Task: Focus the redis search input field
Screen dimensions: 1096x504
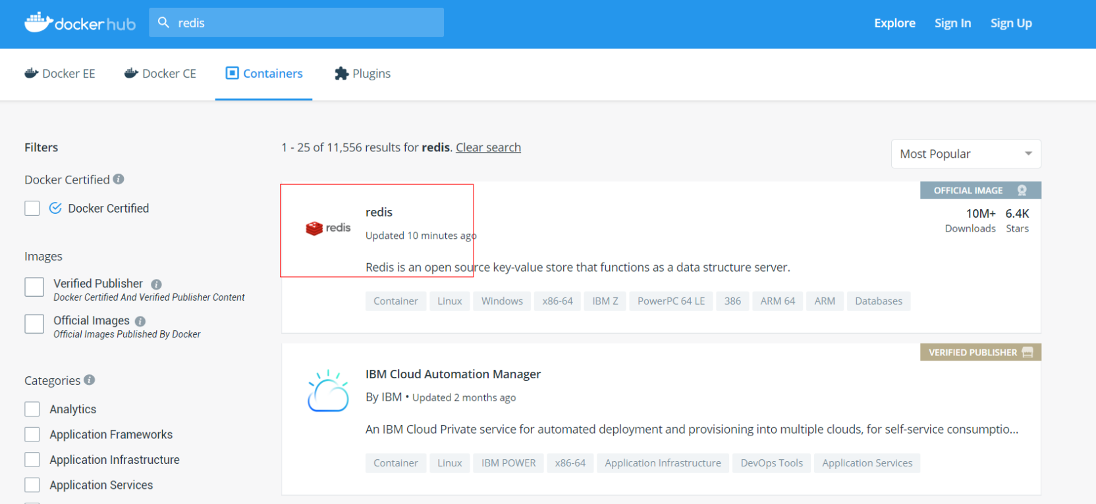Action: pos(296,22)
